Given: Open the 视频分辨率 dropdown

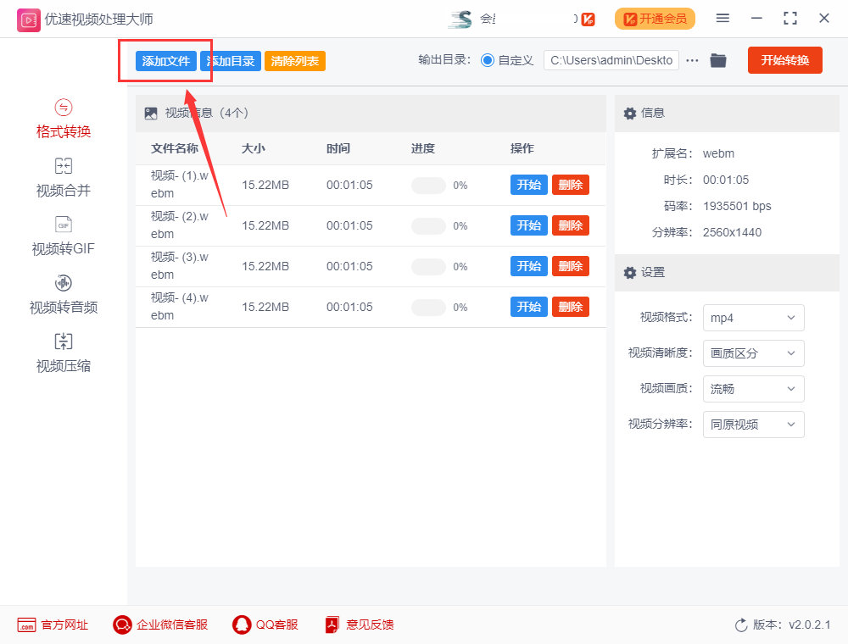Looking at the screenshot, I should 753,425.
